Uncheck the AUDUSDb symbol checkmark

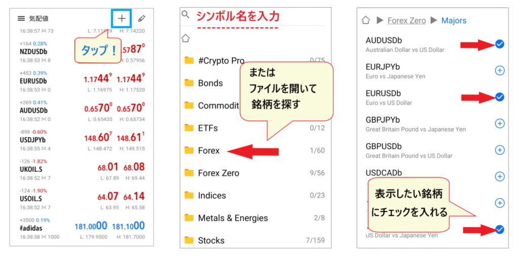[499, 45]
